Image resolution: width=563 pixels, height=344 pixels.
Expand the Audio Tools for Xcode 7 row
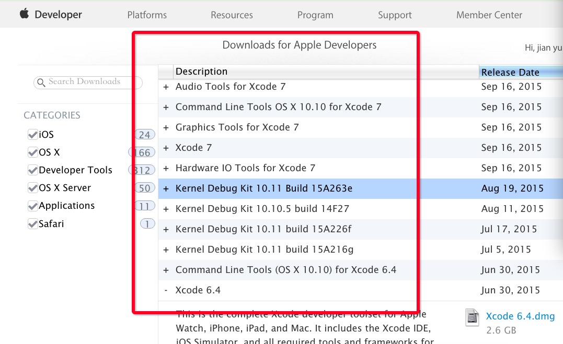point(166,87)
